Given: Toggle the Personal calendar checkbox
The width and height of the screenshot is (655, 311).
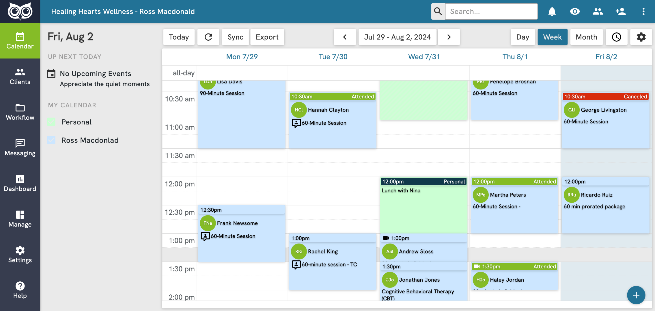Looking at the screenshot, I should pos(51,122).
